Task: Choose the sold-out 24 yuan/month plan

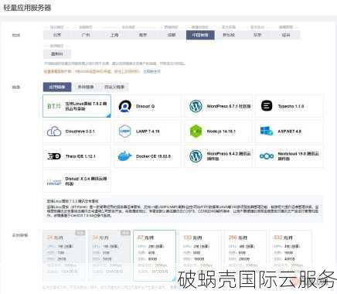Action: [63, 255]
